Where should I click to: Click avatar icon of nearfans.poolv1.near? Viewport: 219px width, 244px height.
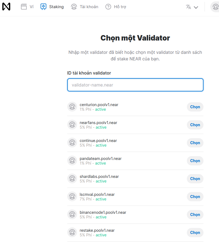(72, 125)
